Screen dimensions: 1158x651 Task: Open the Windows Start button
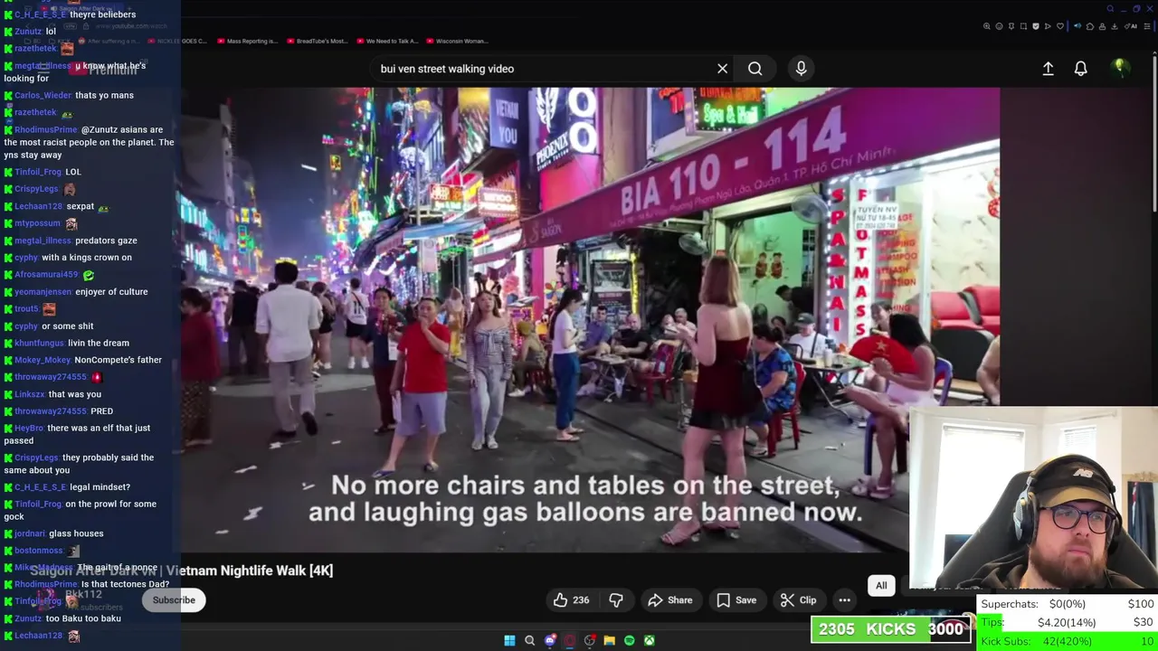(x=509, y=641)
